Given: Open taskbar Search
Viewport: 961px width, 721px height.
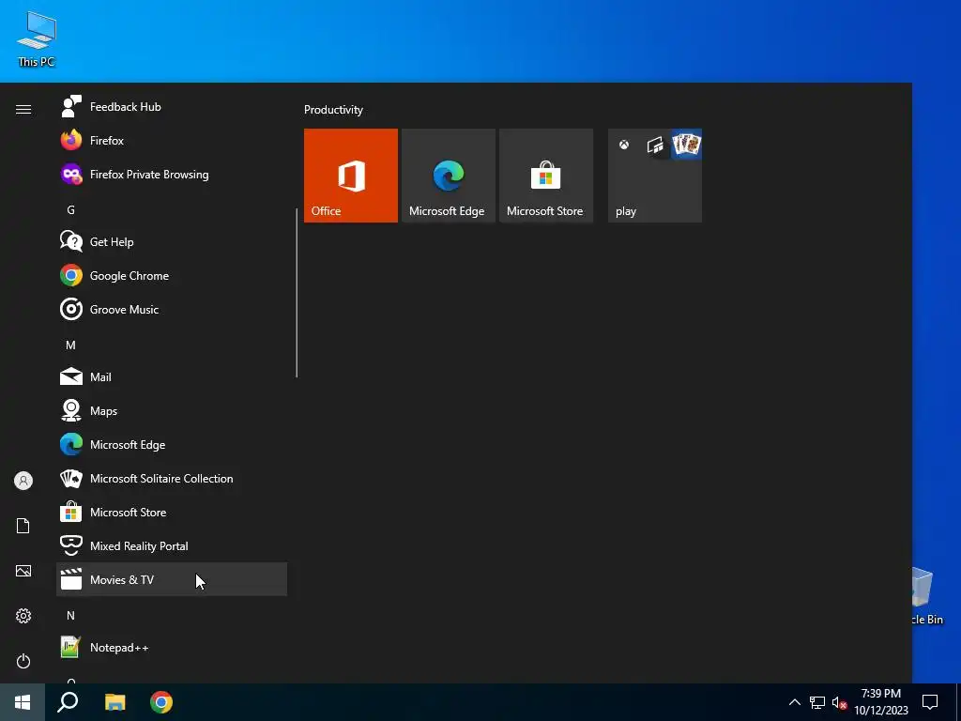Looking at the screenshot, I should [x=68, y=702].
